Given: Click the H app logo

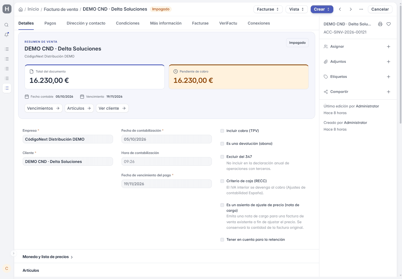Looking at the screenshot, I should [7, 9].
